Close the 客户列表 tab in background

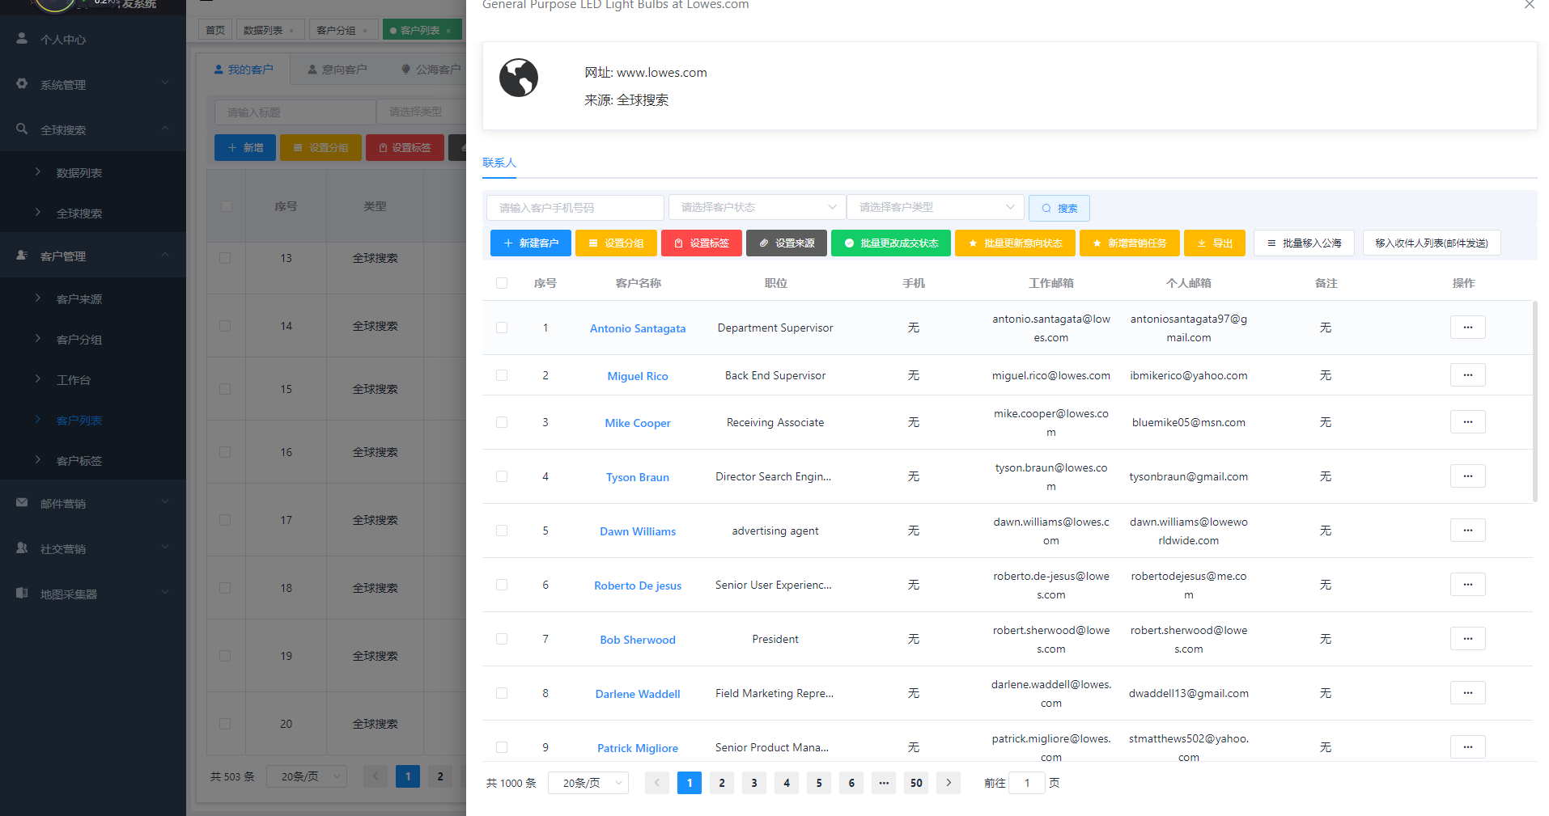(448, 31)
